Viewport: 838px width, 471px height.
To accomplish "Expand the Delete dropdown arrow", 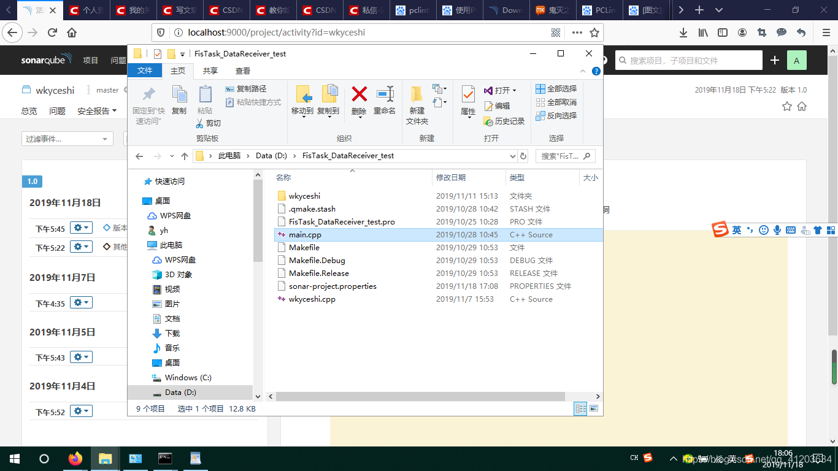I will 359,118.
